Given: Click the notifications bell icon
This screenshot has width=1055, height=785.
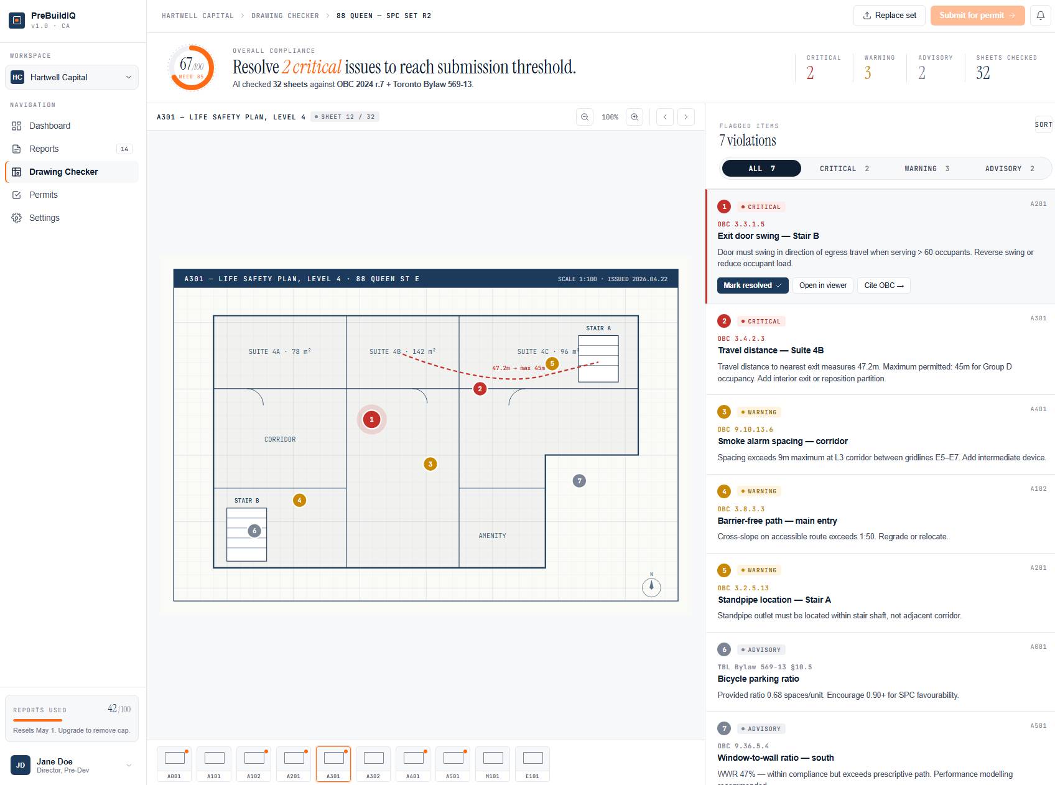Looking at the screenshot, I should click(1040, 16).
